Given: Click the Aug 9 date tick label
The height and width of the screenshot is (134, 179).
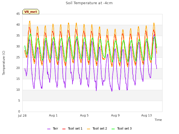Looking at the screenshot, I should point(115,115).
